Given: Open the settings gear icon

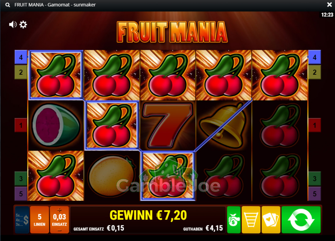Looking at the screenshot, I should (x=23, y=24).
